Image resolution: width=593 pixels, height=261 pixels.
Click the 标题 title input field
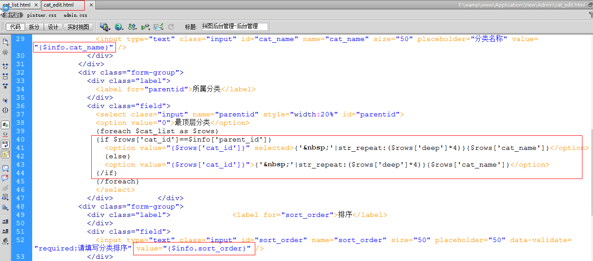[x=234, y=27]
